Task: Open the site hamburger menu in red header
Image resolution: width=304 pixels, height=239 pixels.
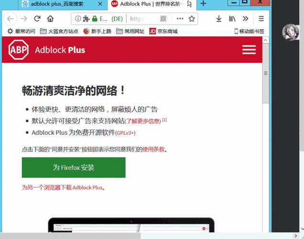Action: pyautogui.click(x=249, y=50)
